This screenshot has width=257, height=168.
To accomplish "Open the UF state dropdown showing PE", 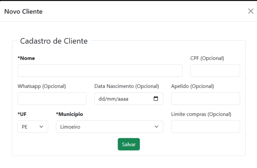I will tap(33, 127).
